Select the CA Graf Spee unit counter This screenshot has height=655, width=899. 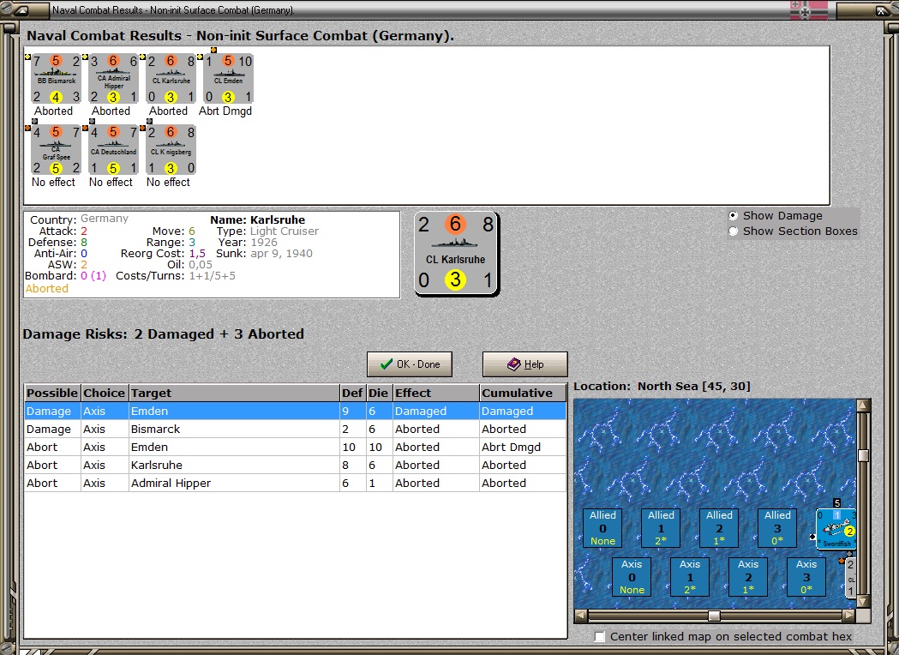[x=56, y=150]
